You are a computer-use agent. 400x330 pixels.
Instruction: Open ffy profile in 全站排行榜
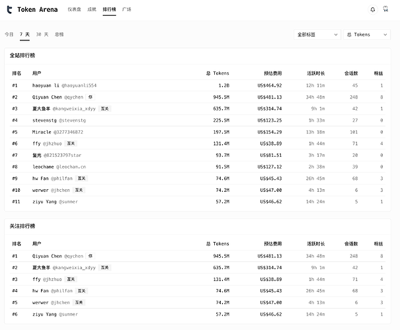[47, 144]
